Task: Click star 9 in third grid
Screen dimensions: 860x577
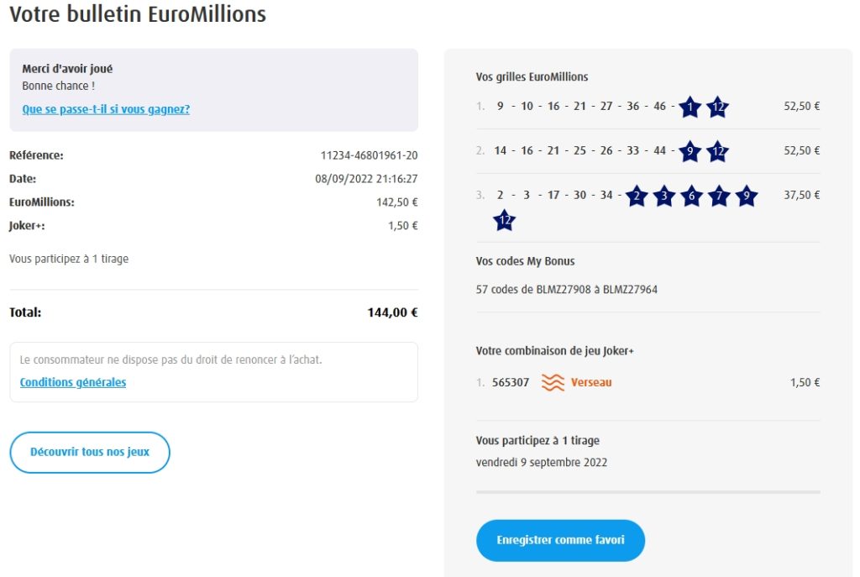Action: click(x=746, y=197)
